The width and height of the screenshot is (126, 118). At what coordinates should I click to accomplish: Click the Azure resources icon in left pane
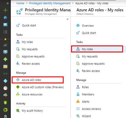18,94
